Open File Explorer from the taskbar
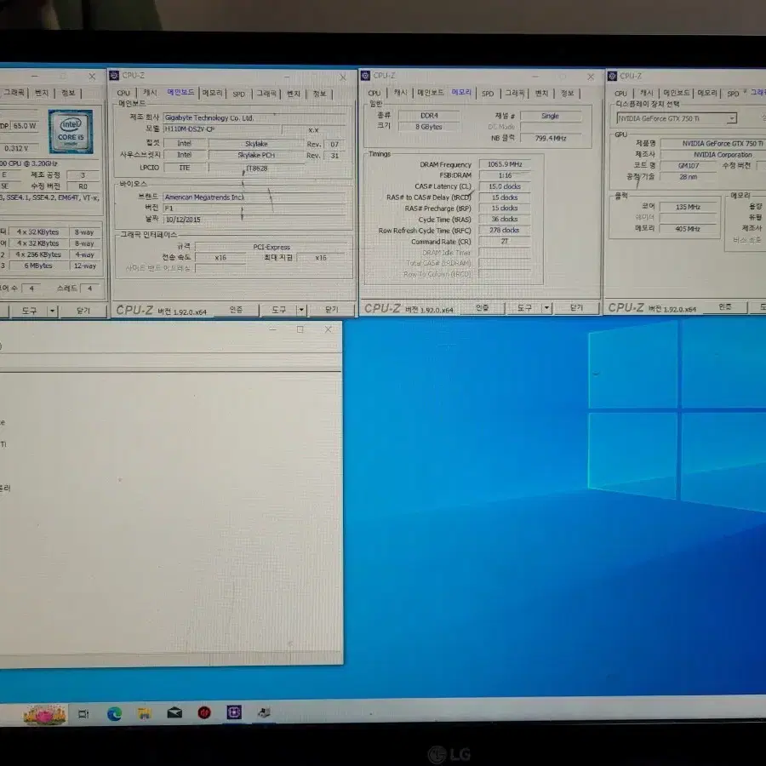766x766 pixels. 144,712
